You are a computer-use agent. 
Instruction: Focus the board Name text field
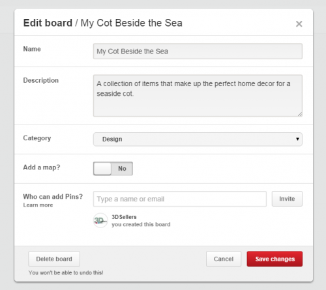click(x=198, y=51)
